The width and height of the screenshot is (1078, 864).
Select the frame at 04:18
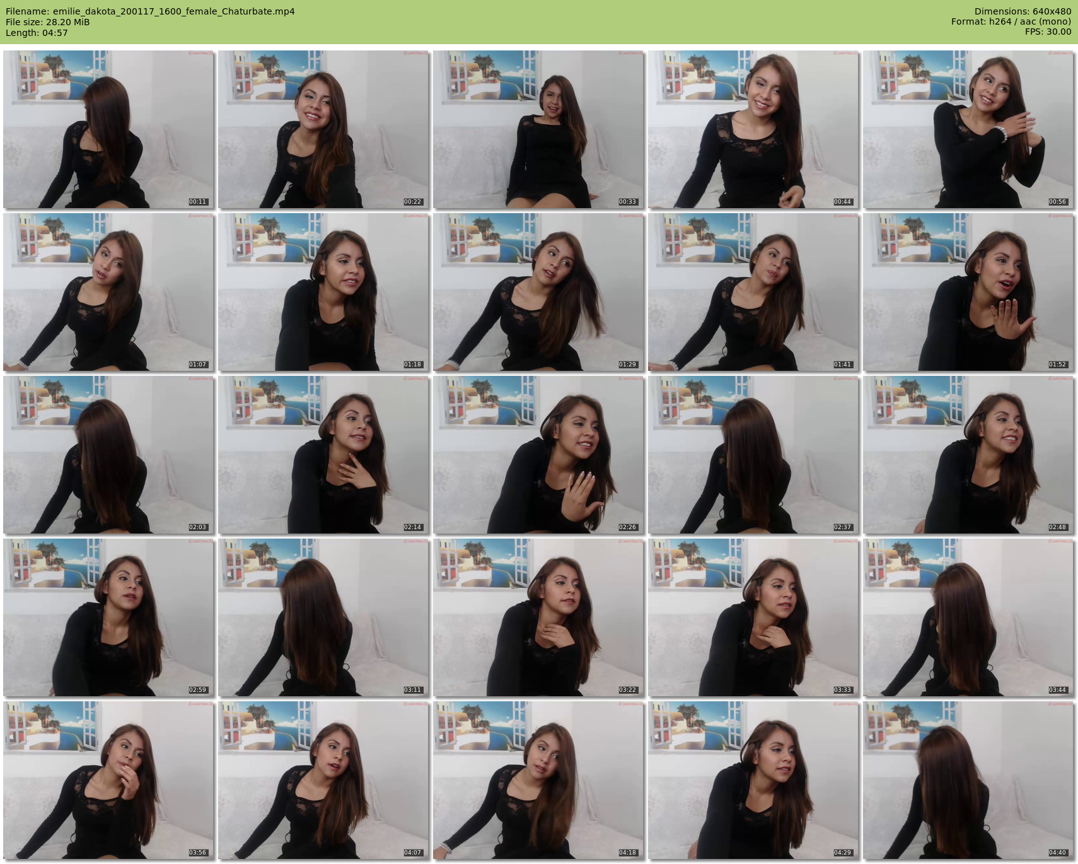click(538, 780)
